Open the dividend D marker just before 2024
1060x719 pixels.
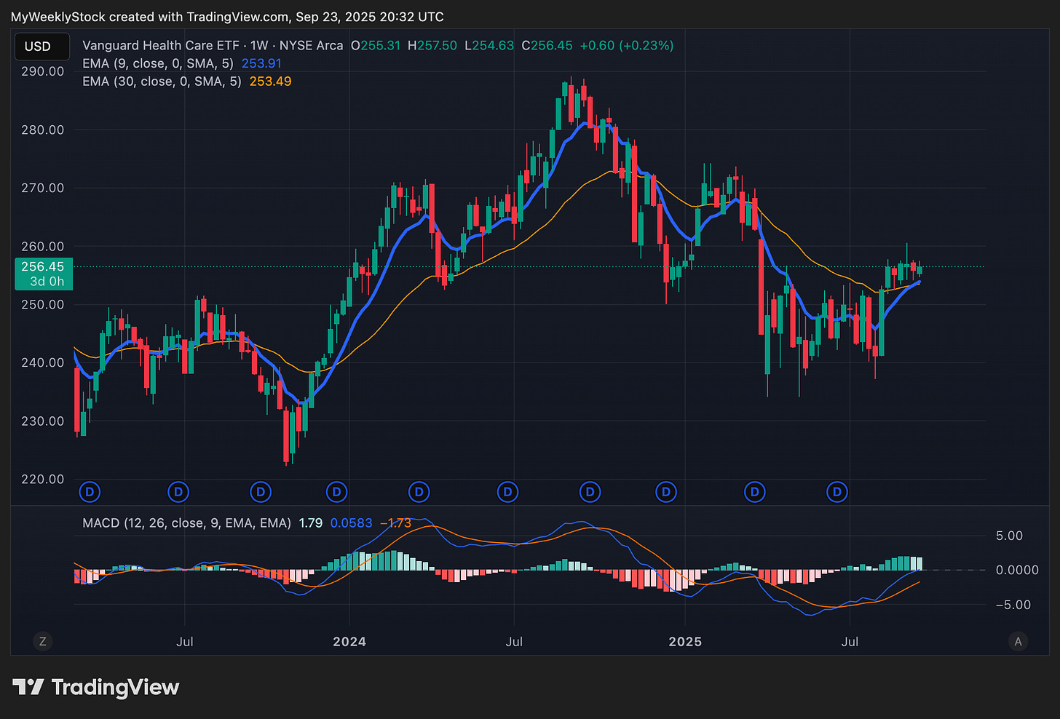(x=336, y=493)
